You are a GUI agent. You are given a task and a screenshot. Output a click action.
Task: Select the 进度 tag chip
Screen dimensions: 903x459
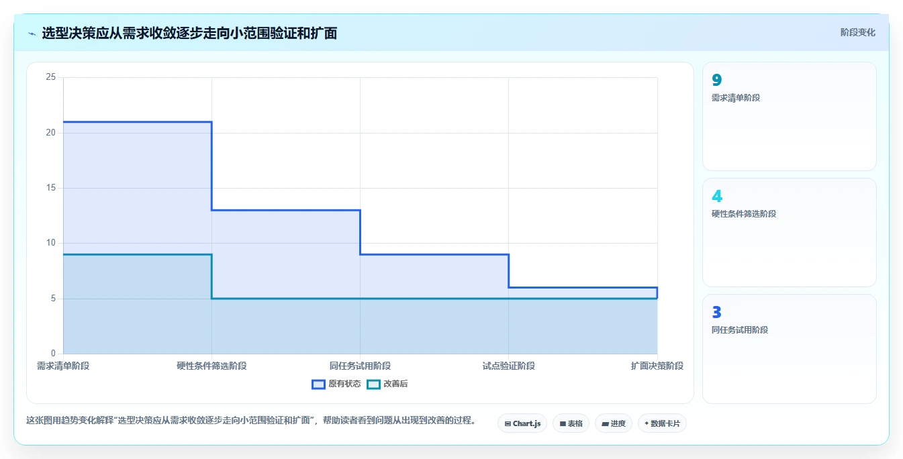[x=614, y=423]
